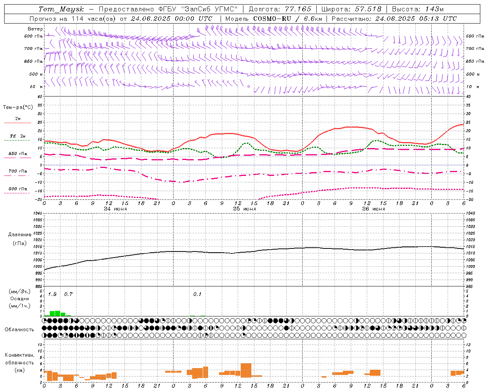Click the station title Tom_Maysk

(61, 9)
